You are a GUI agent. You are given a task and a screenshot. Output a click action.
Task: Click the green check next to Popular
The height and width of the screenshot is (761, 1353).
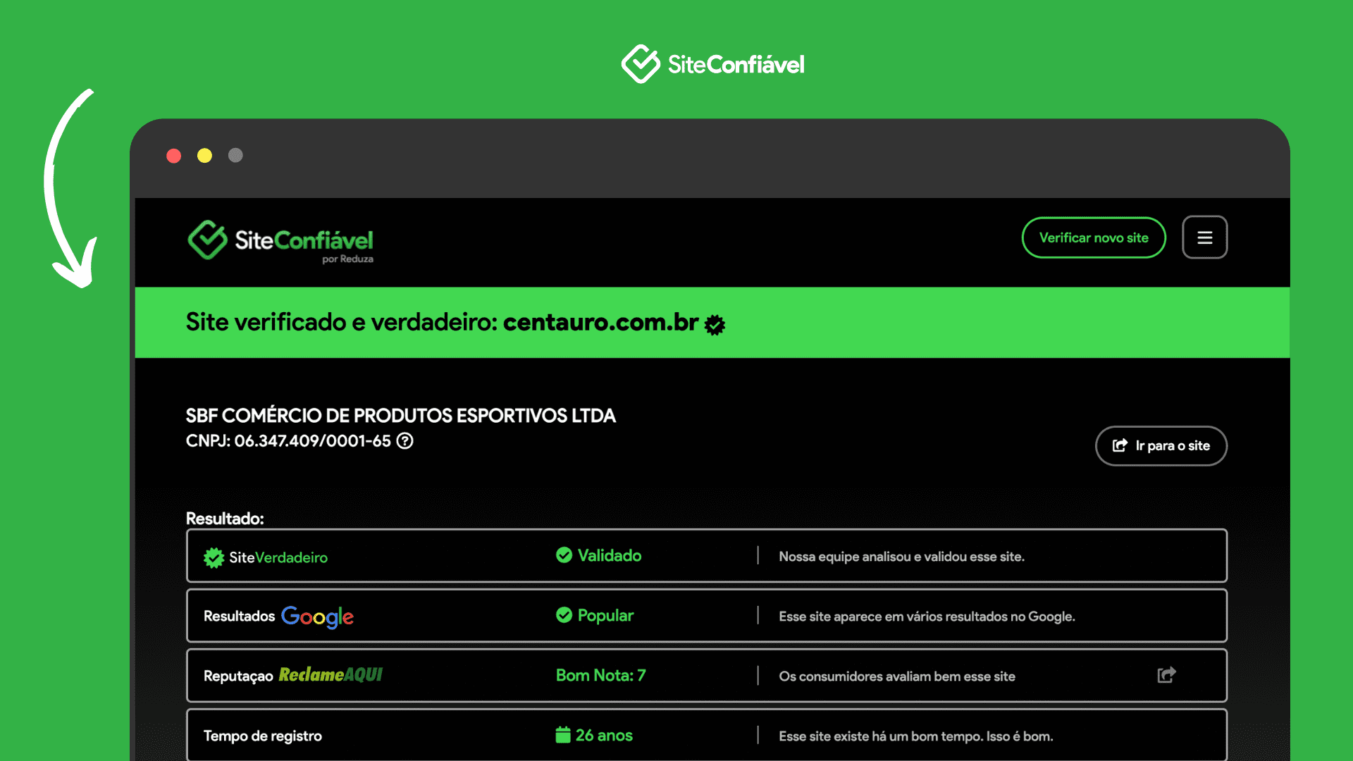[x=564, y=615]
